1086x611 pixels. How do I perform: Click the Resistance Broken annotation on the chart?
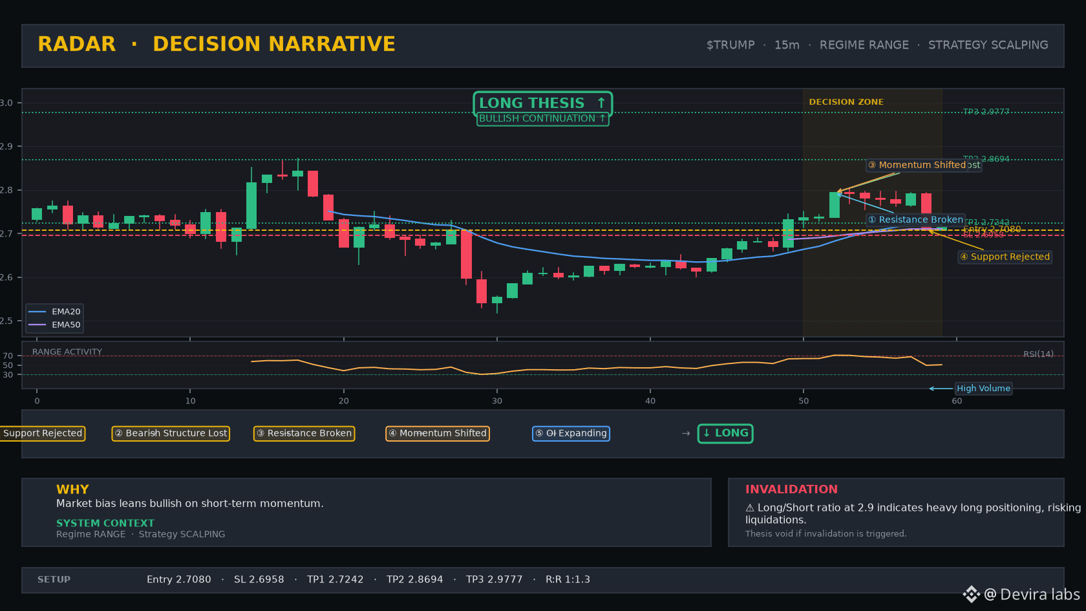915,220
